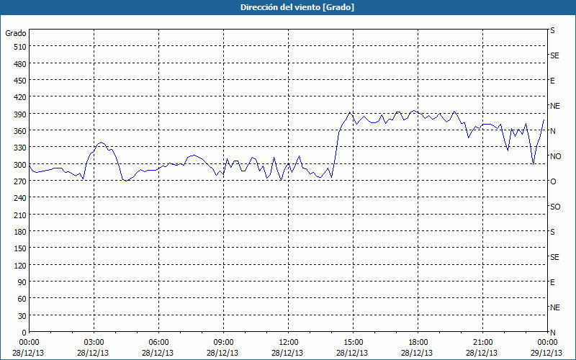
Task: Click the 30 y-axis label
Action: pos(22,316)
